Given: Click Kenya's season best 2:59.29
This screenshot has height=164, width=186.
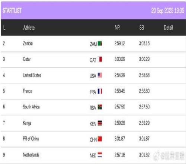Looking at the screenshot, I should 144,123.
